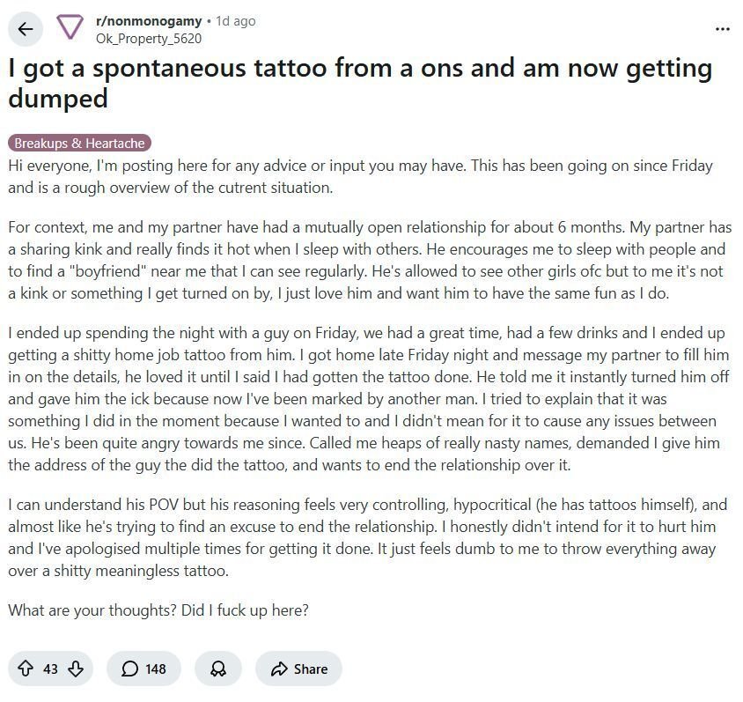Visit the r/nonmonogamy subreddit link
This screenshot has width=743, height=702.
coord(145,20)
